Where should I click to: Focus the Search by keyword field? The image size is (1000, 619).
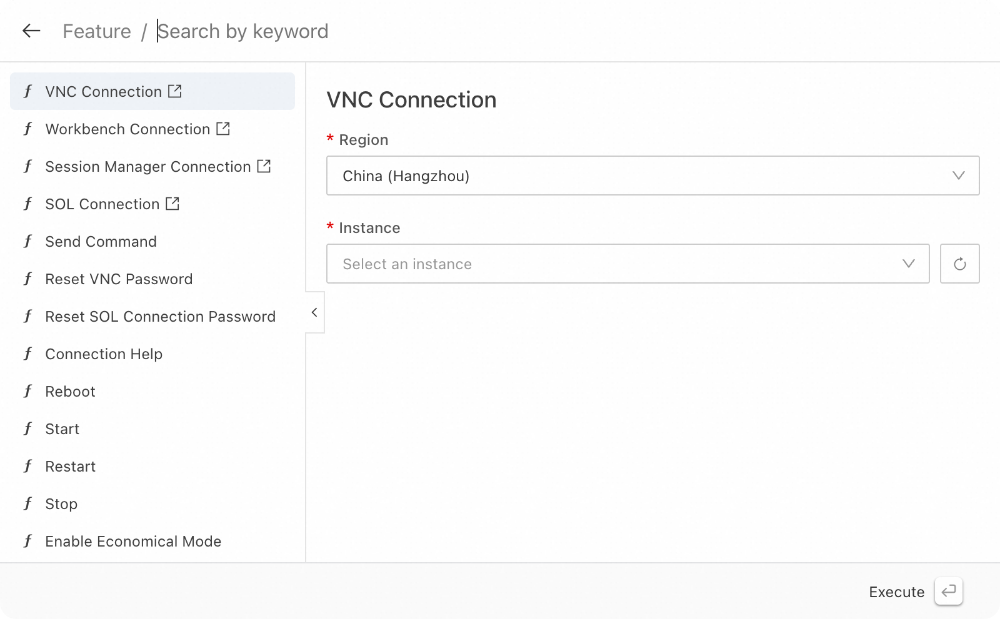tap(242, 31)
